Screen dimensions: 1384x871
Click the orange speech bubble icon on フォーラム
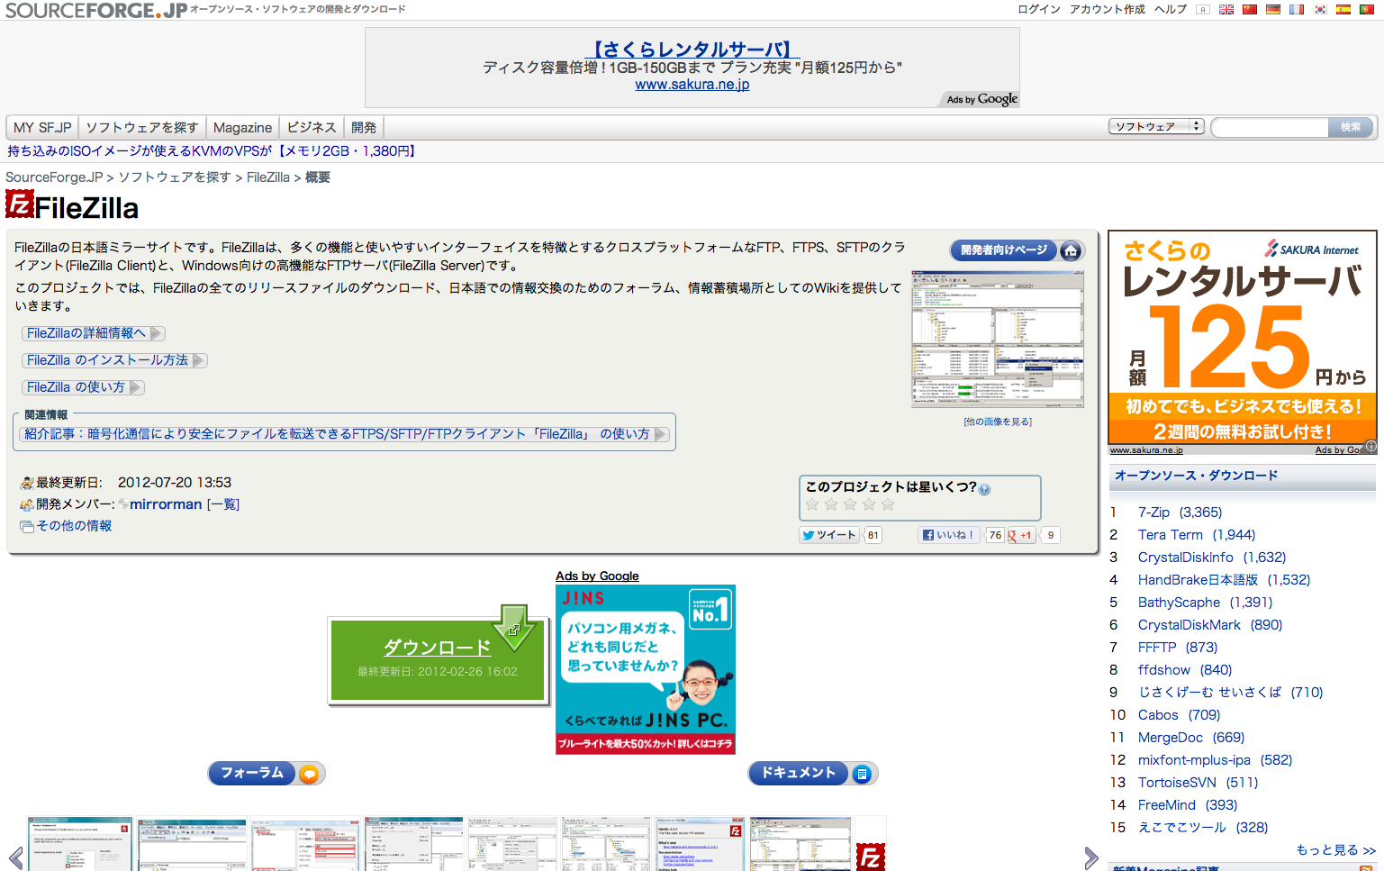pos(309,774)
